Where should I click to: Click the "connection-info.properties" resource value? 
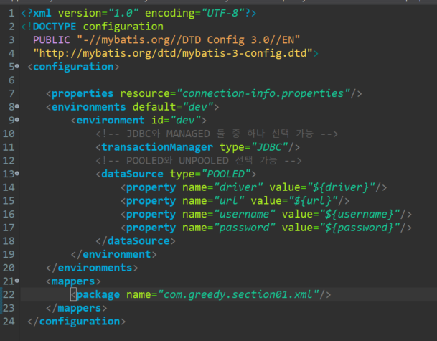263,93
